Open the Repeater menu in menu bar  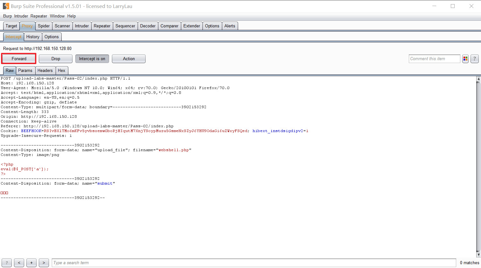click(x=39, y=16)
